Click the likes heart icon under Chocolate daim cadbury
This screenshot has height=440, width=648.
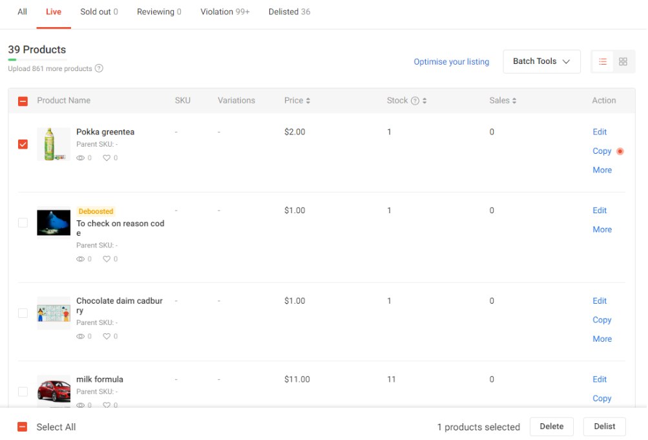click(106, 336)
